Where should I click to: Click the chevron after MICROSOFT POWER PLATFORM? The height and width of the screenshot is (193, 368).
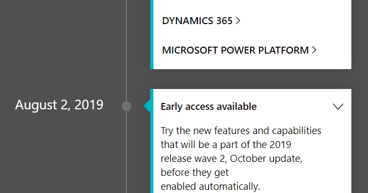pos(314,50)
